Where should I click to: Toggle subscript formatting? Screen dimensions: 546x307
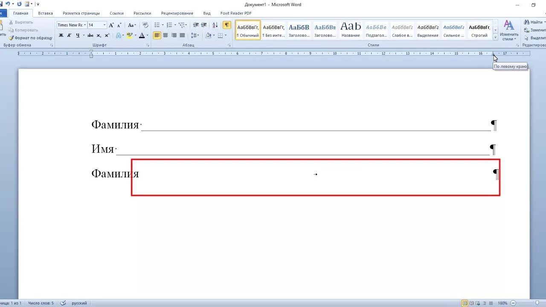[x=99, y=35]
